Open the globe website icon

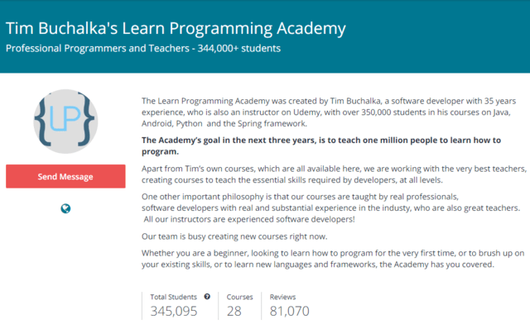65,208
